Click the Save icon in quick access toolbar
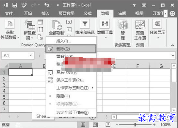The height and width of the screenshot is (128, 178). point(15,5)
